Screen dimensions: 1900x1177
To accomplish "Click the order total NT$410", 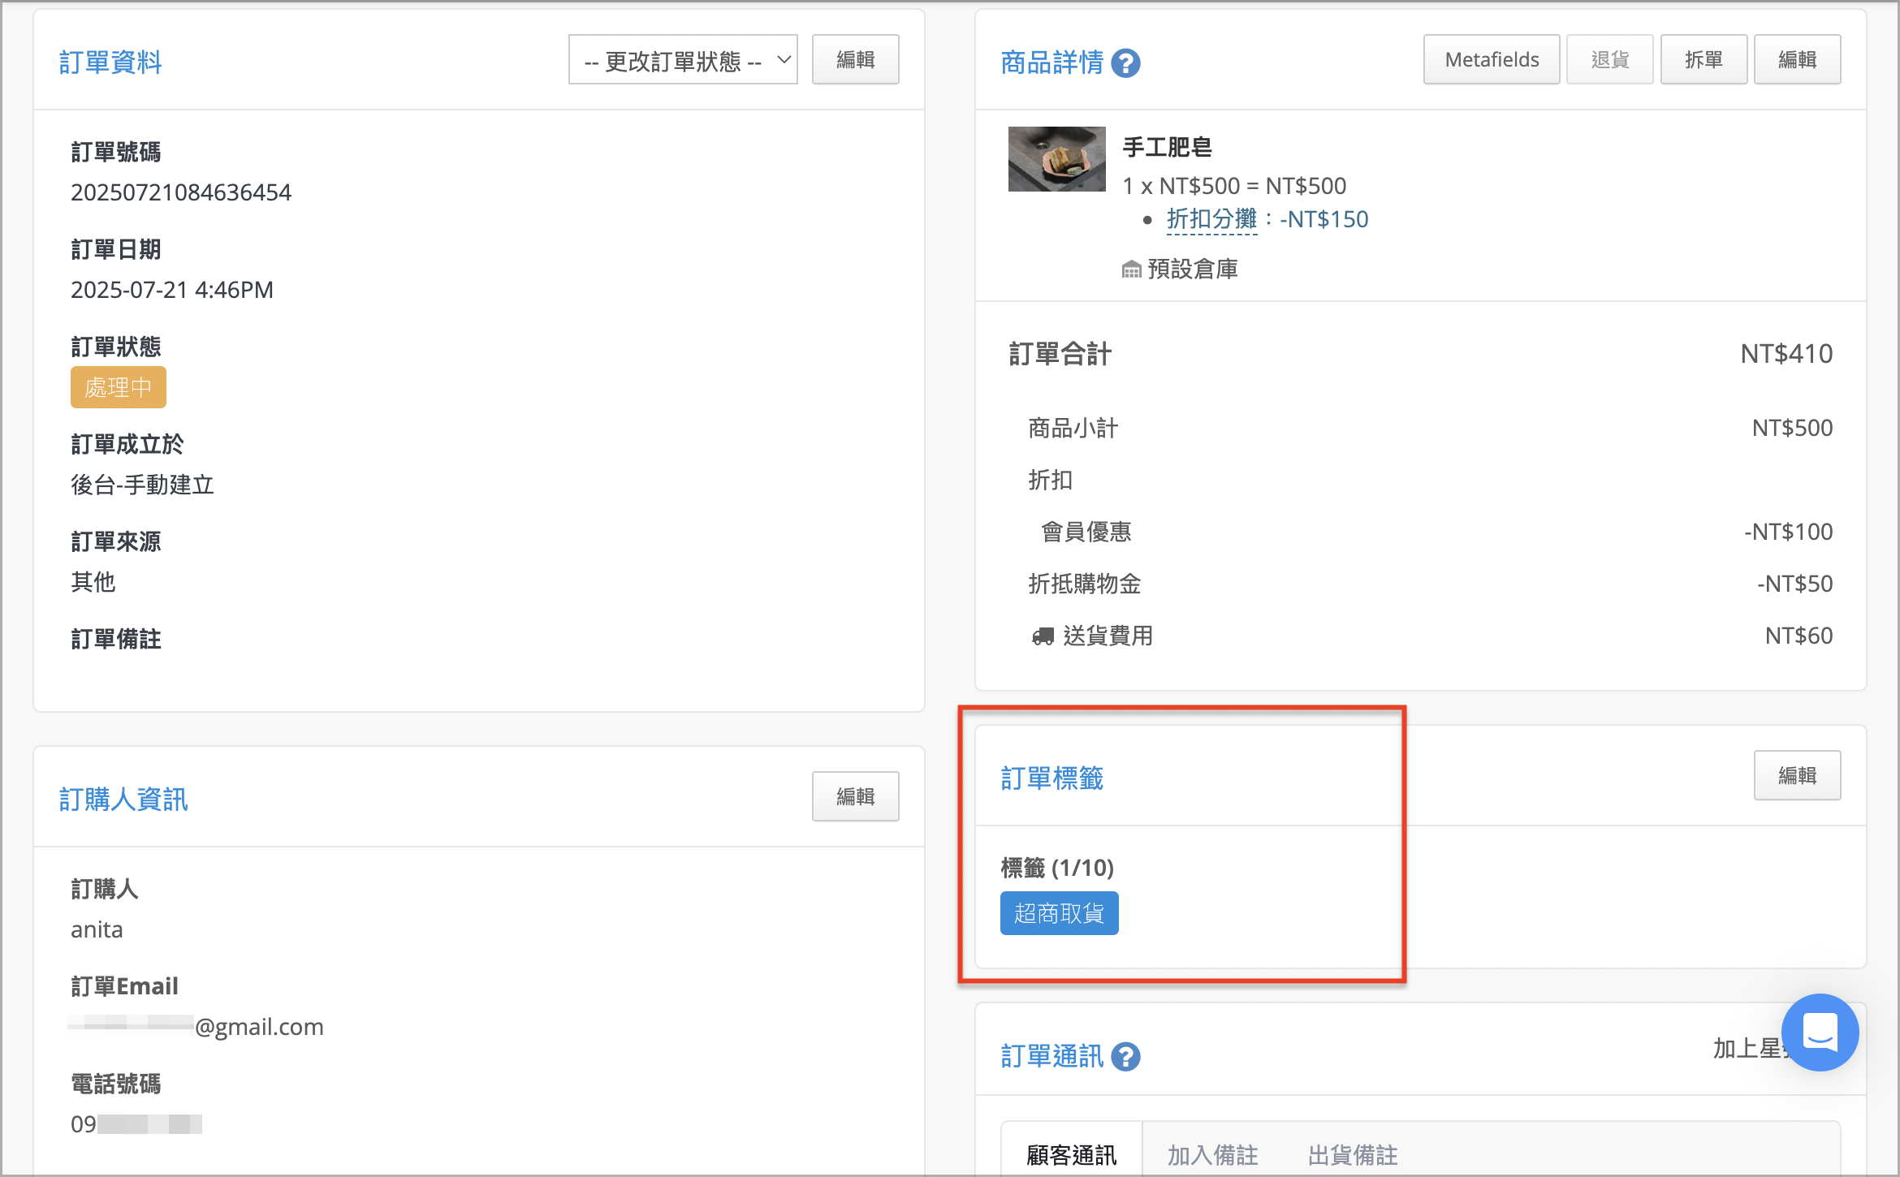I will [1786, 354].
